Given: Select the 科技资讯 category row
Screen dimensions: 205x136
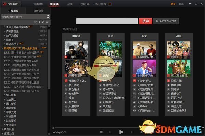Looking at the screenshot, I should pyautogui.click(x=11, y=116).
